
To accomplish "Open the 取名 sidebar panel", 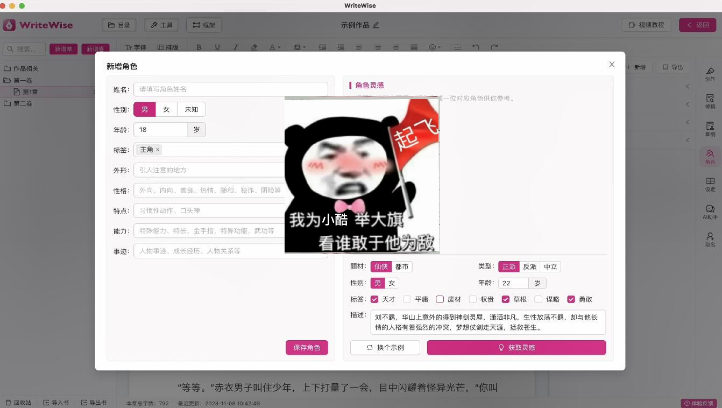I will (x=710, y=240).
